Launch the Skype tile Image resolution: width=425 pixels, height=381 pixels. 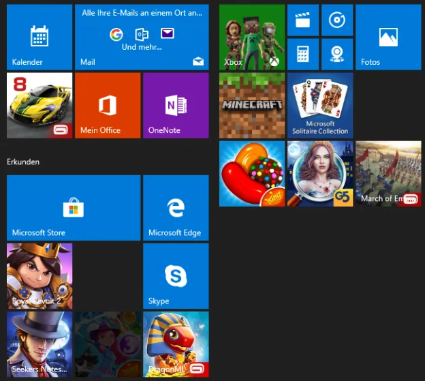click(x=176, y=276)
